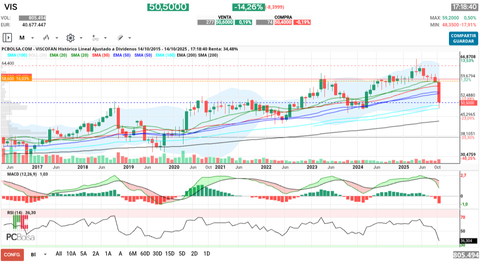Click the COMPARTIR GUARDAR button
Image resolution: width=484 pixels, height=263 pixels.
point(463,38)
